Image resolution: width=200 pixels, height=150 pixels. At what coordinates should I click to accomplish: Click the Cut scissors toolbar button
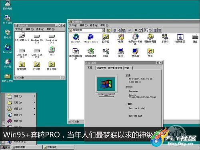(115, 30)
